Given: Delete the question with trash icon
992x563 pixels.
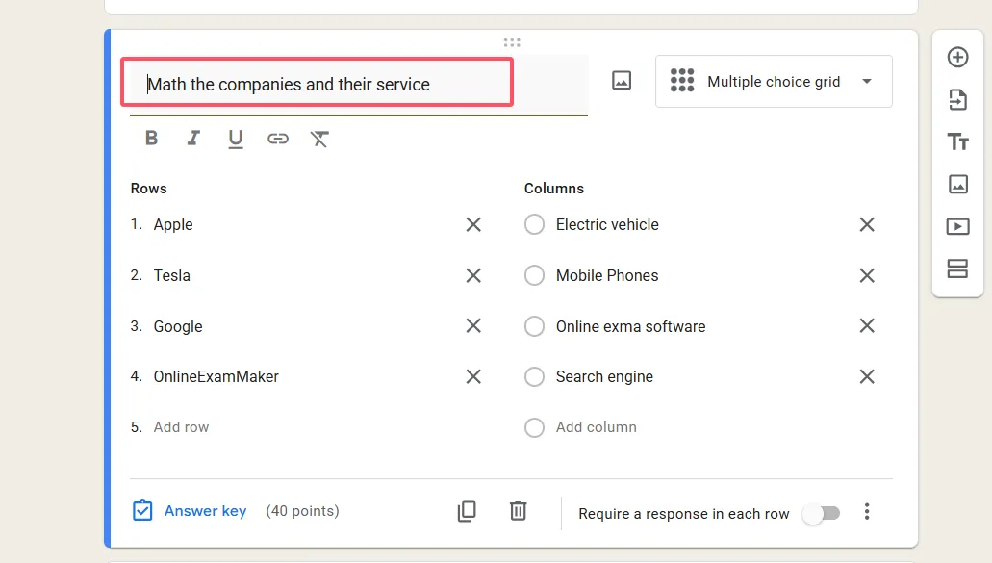Looking at the screenshot, I should click(x=518, y=511).
